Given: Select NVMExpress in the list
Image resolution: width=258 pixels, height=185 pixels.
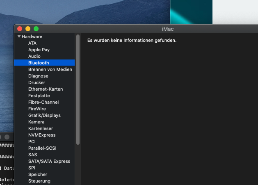Looking at the screenshot, I should point(42,135).
